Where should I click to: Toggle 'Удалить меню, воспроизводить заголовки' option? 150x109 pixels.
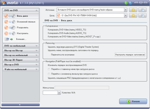73,50
